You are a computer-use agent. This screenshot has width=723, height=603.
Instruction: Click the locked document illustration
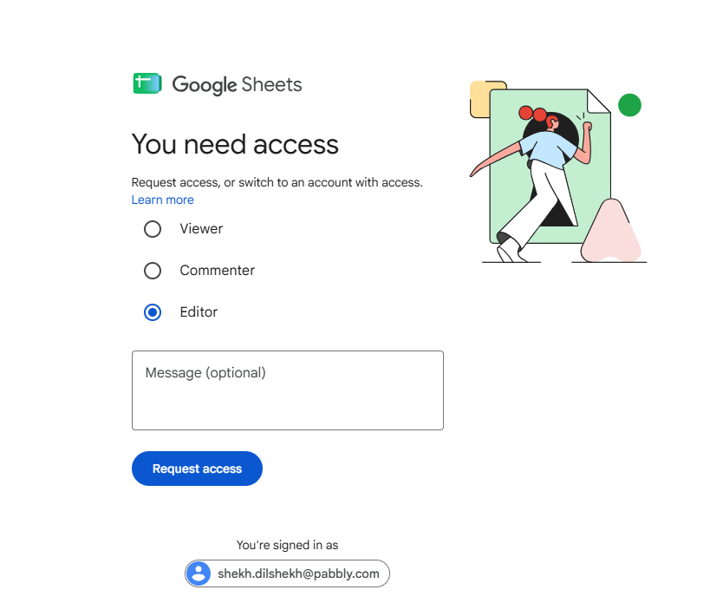tap(558, 172)
